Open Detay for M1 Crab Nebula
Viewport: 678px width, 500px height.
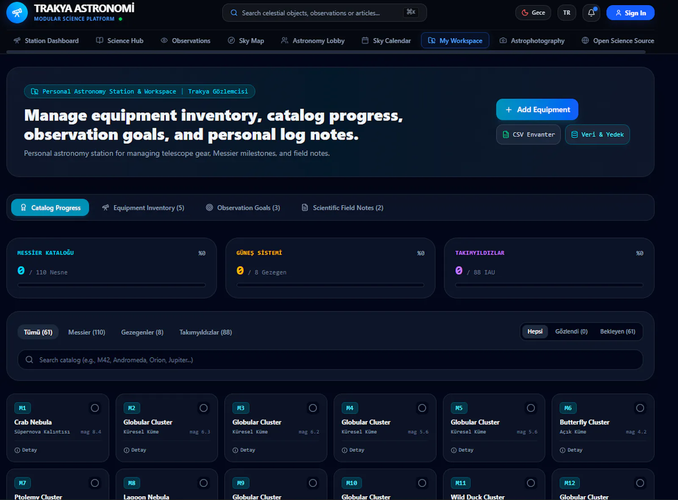pos(26,450)
